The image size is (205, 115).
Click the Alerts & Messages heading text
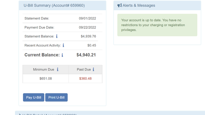[139, 5]
